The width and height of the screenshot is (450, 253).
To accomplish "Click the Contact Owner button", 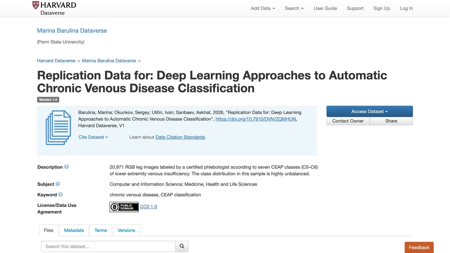I will 348,121.
